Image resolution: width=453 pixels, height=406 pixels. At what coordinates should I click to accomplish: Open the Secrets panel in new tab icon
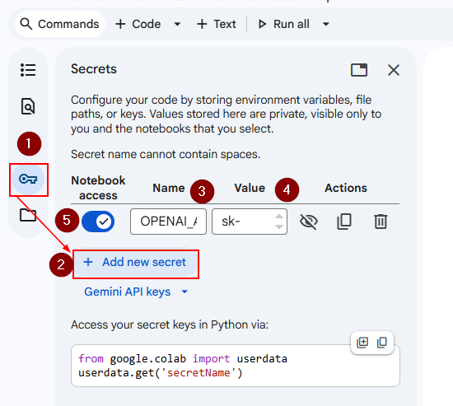click(x=359, y=70)
